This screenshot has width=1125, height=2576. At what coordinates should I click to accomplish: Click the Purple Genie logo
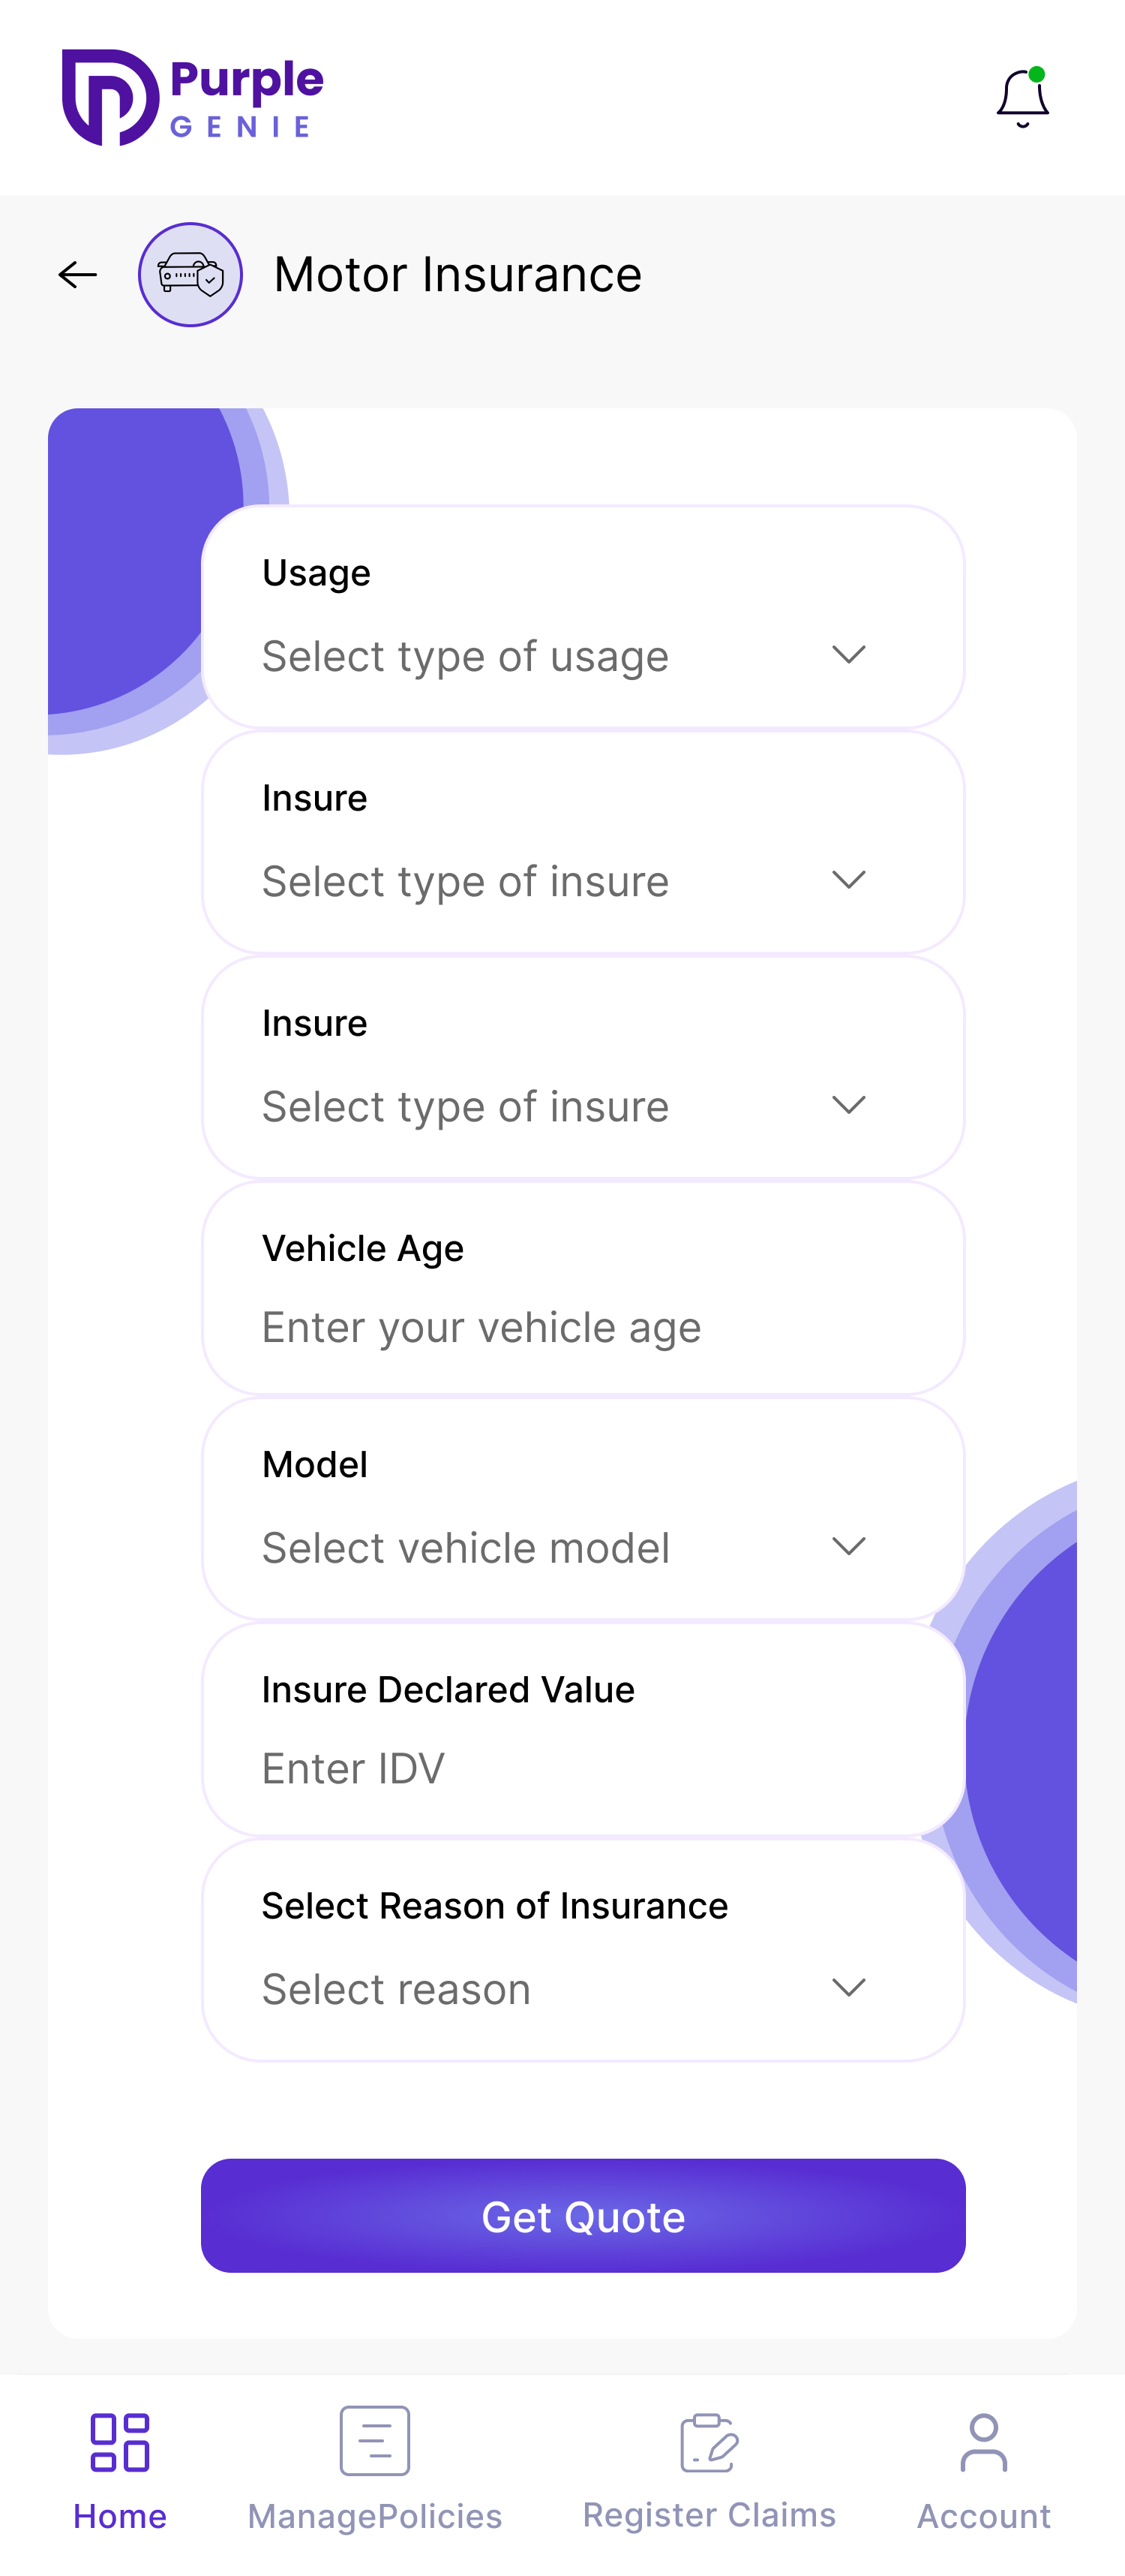click(193, 98)
